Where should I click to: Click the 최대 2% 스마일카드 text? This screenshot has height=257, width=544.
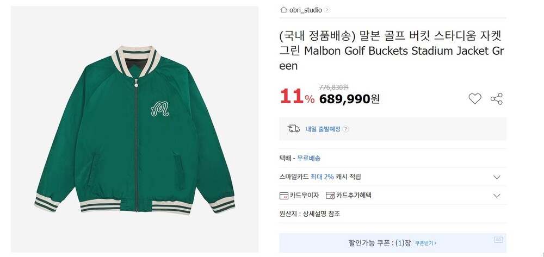click(x=321, y=177)
